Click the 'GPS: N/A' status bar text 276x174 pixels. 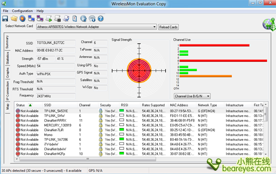coord(95,170)
